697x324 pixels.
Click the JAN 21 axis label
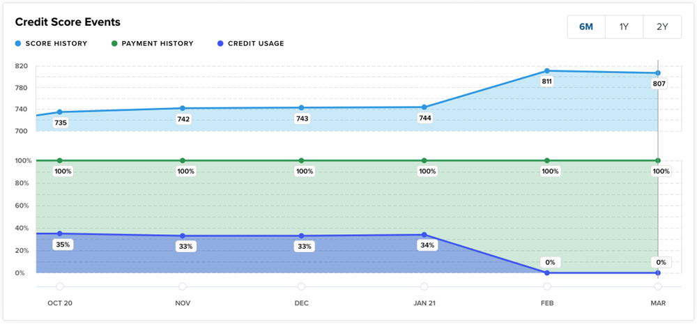click(424, 303)
